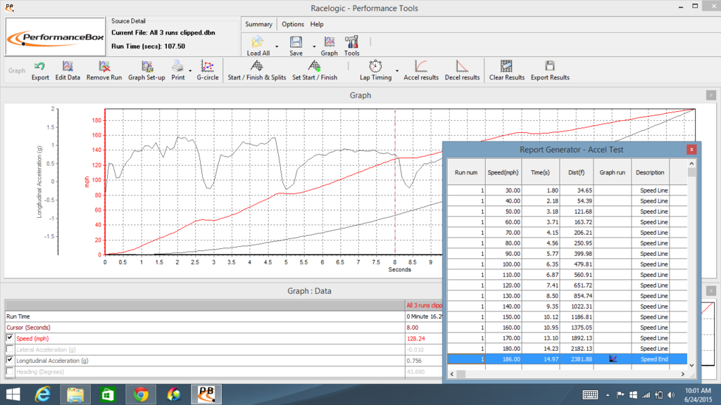Screen dimensions: 721x405
Task: Open the Tools icon
Action: point(352,42)
